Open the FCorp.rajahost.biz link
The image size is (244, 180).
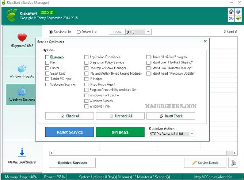213,177
